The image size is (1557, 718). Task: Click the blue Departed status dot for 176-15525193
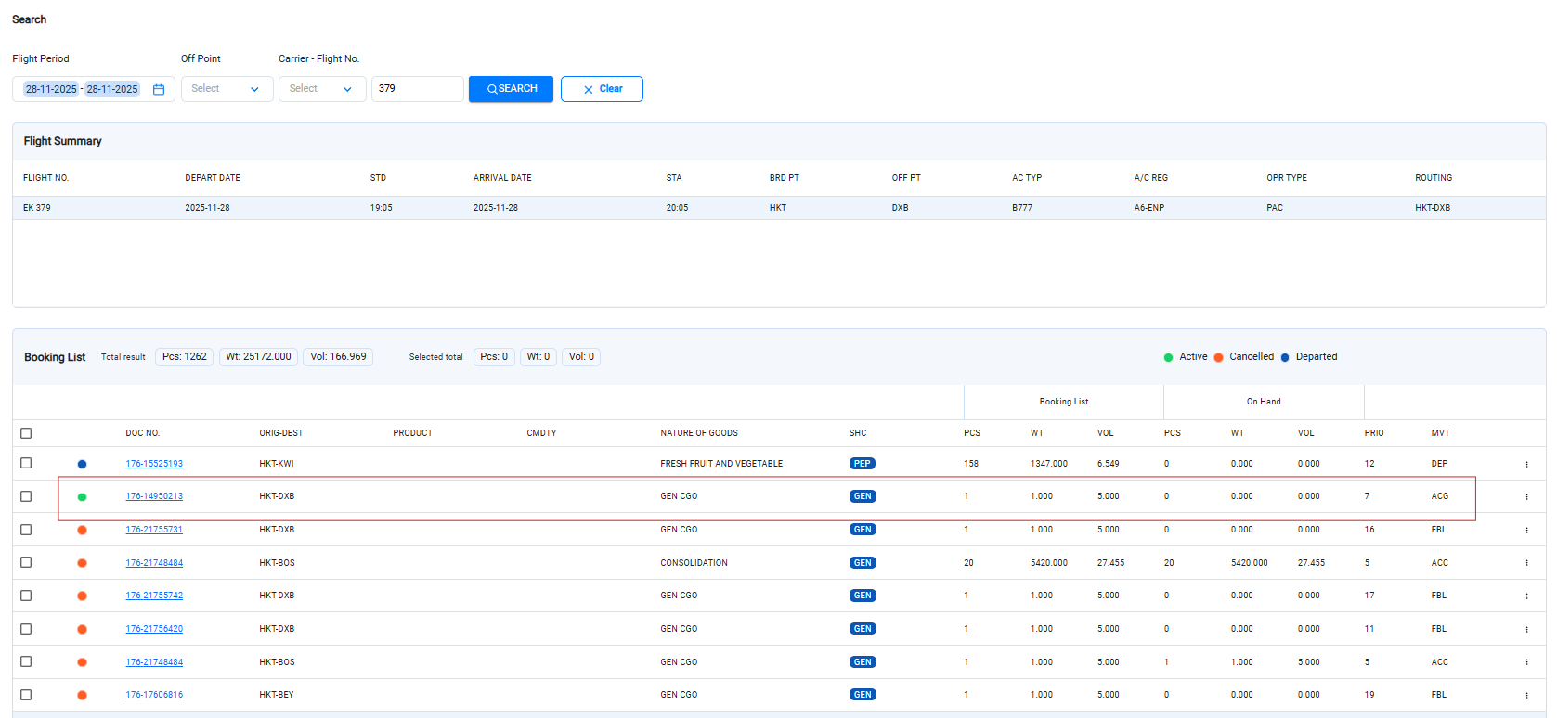pos(82,464)
